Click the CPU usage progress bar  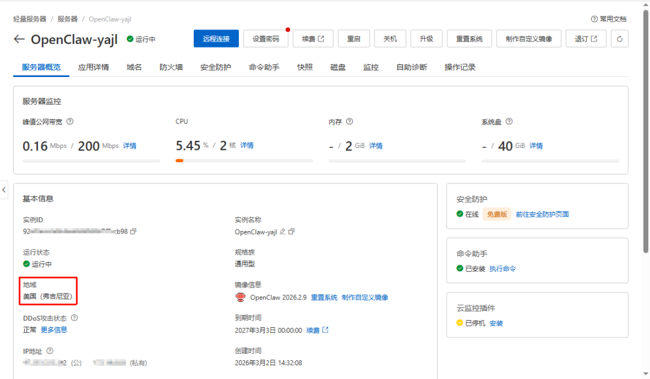(x=244, y=161)
